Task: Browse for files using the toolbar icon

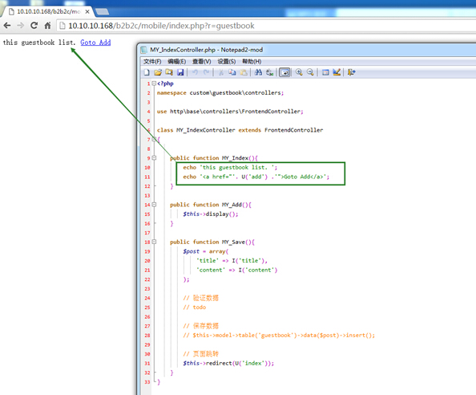Action: coord(169,72)
